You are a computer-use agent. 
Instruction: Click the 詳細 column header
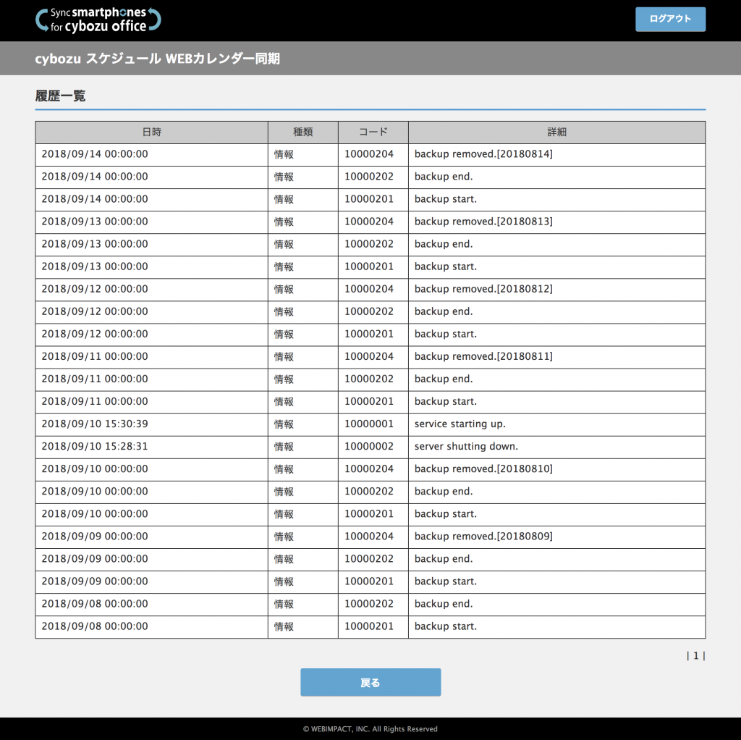pyautogui.click(x=556, y=133)
